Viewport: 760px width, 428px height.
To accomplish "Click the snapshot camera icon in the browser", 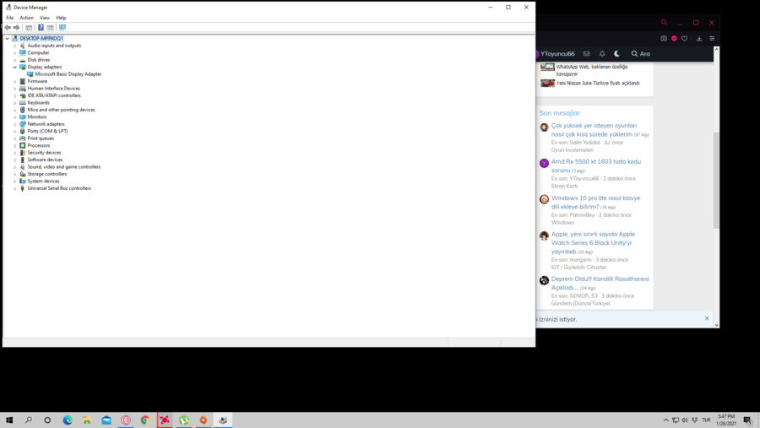I will tap(664, 38).
